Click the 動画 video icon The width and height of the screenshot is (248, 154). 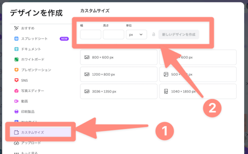tap(16, 101)
